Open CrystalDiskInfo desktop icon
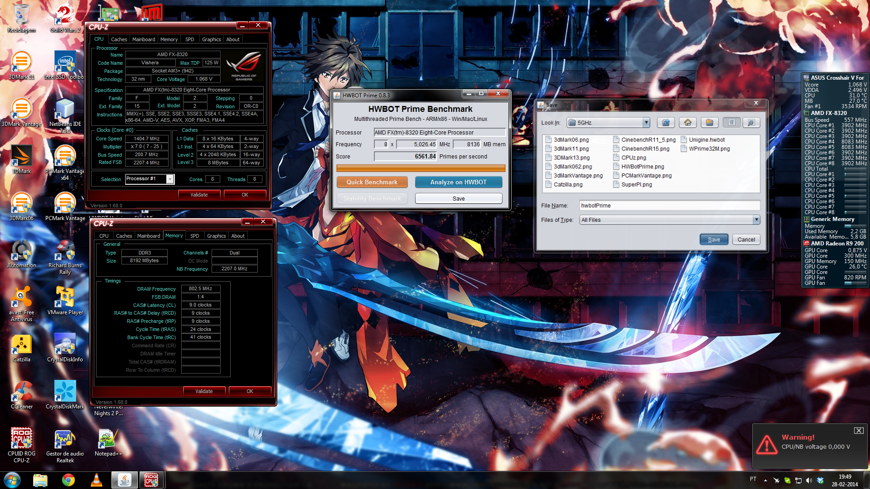The height and width of the screenshot is (489, 870). (x=65, y=348)
